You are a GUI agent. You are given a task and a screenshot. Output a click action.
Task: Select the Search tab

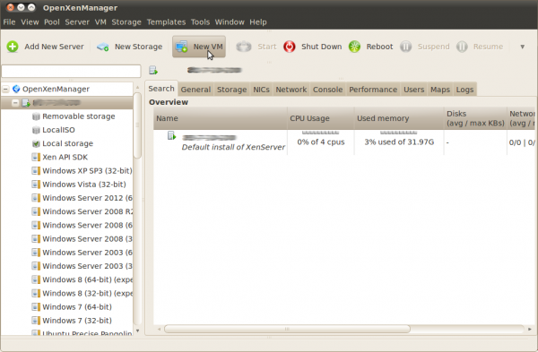(161, 89)
